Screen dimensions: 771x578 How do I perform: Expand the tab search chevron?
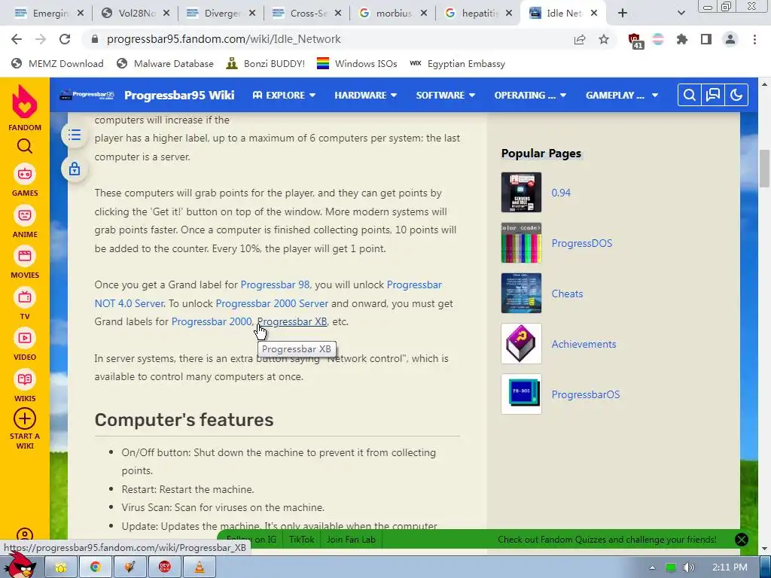pyautogui.click(x=681, y=14)
